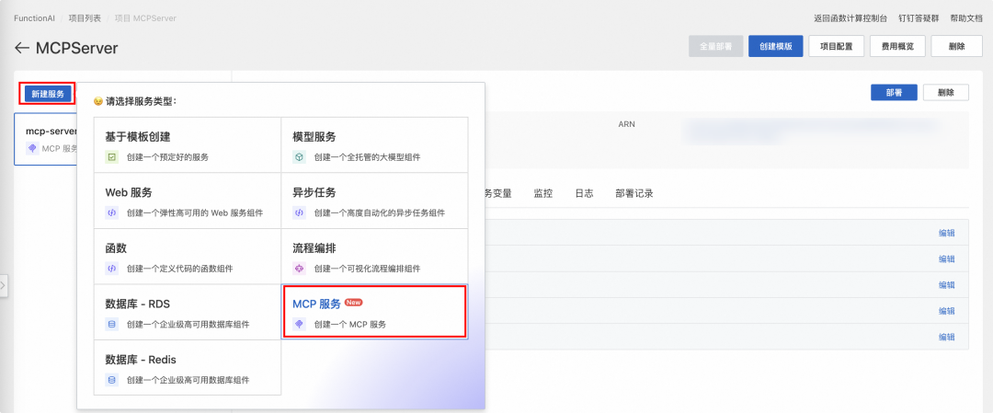
Task: Click the function component code icon
Action: (112, 269)
